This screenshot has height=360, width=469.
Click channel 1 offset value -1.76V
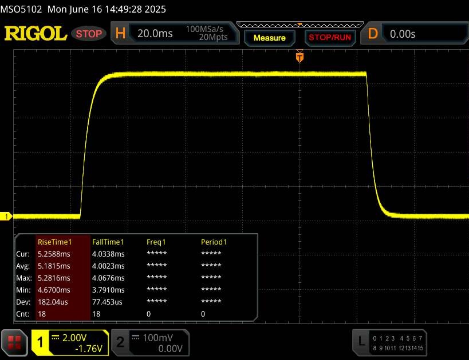pos(89,349)
